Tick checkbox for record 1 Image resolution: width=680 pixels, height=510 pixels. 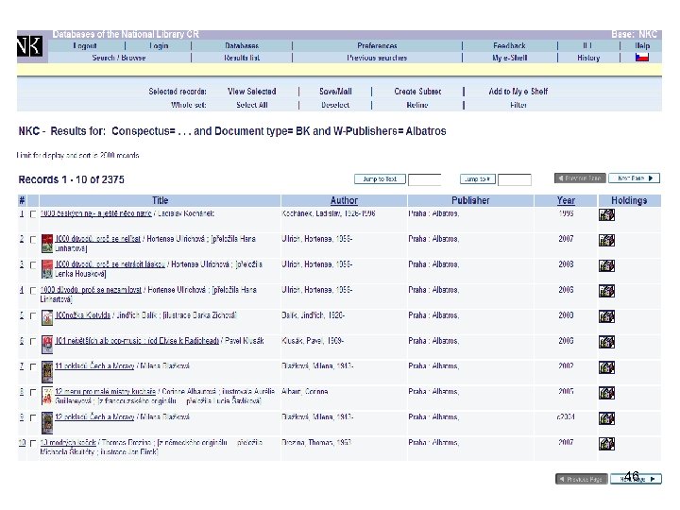coord(33,214)
